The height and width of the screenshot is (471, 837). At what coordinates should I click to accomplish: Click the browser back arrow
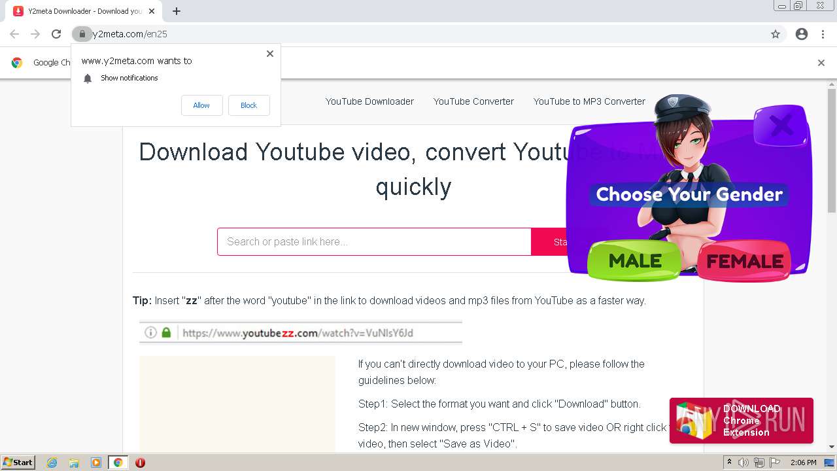click(14, 34)
